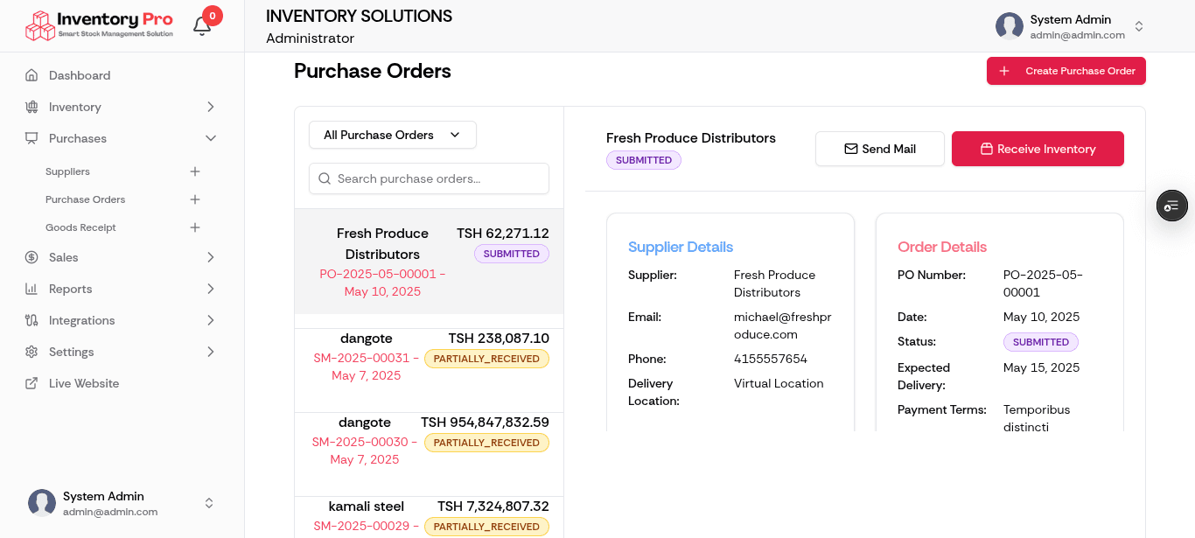Open floating settings widget on right edge
Screen dimensions: 1195x538
coord(1171,206)
